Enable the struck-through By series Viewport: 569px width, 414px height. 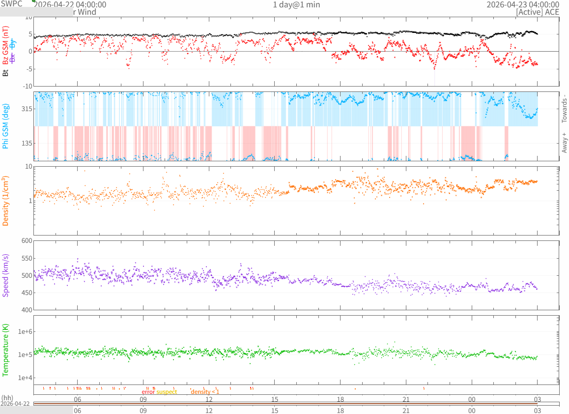13,43
